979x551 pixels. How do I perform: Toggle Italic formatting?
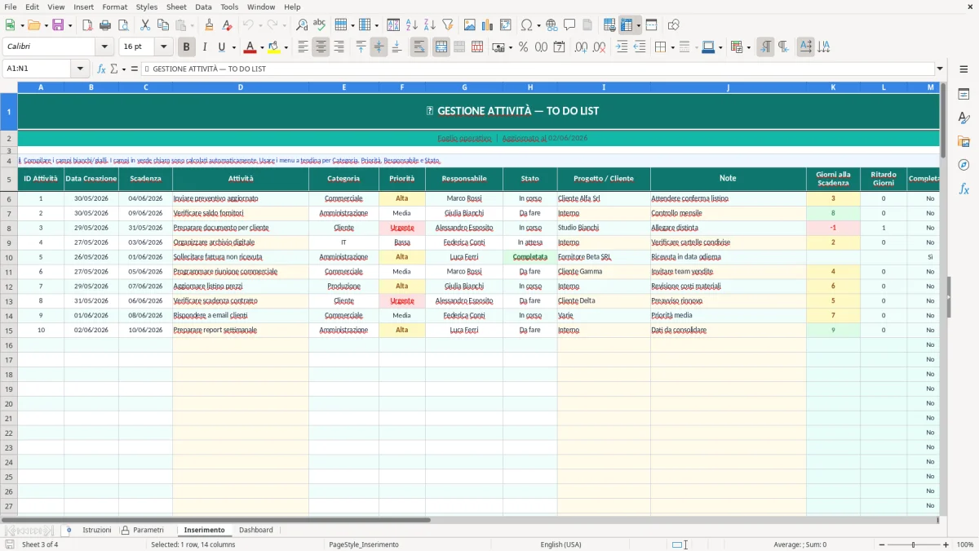tap(205, 47)
